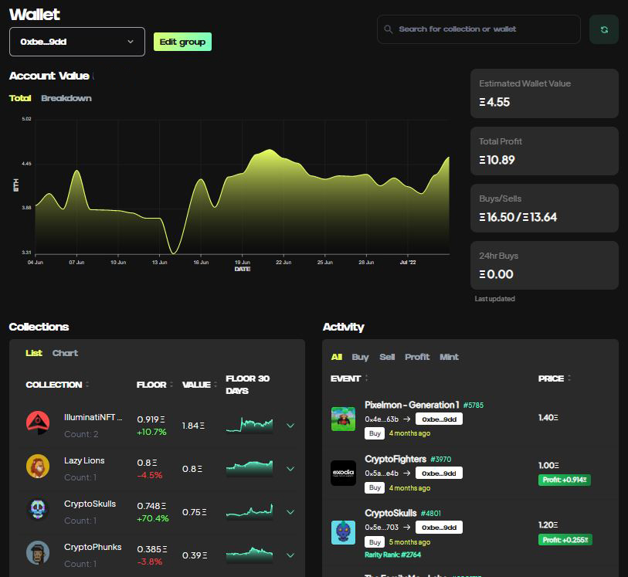Open the CryptoPhunks collection icon
The height and width of the screenshot is (577, 628).
[37, 552]
